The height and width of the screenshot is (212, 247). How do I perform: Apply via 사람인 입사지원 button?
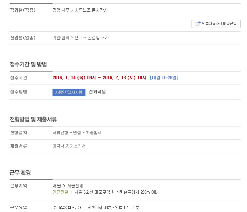69,92
